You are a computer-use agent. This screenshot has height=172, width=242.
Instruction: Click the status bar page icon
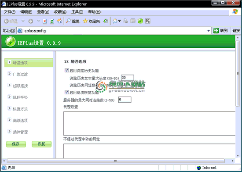4,168
